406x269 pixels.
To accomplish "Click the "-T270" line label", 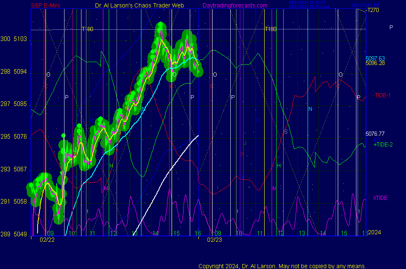I will coord(373,10).
